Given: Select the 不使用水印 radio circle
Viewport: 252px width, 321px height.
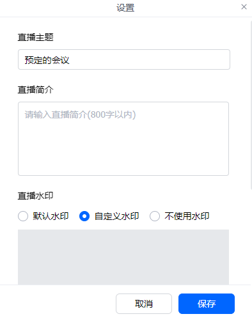Looking at the screenshot, I should point(155,216).
